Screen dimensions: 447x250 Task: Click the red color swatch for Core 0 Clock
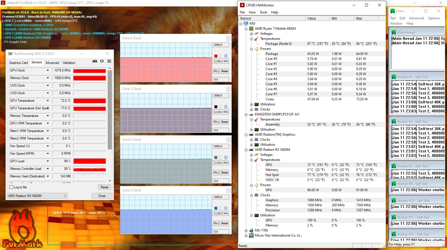click(216, 56)
